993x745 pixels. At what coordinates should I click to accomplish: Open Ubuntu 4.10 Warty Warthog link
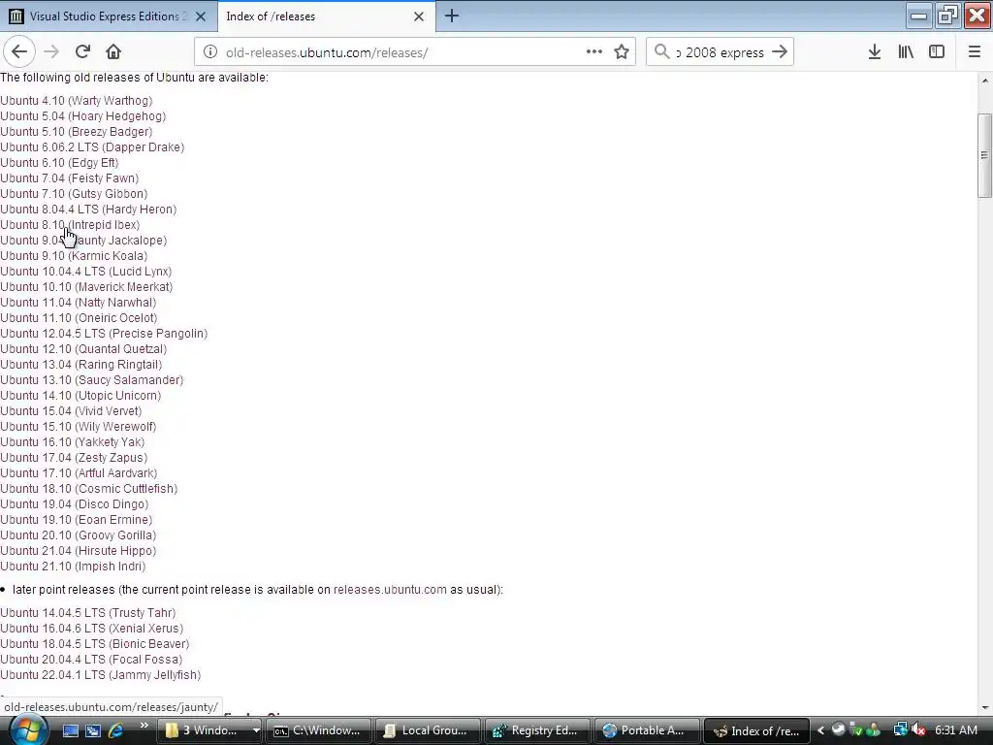pyautogui.click(x=76, y=101)
